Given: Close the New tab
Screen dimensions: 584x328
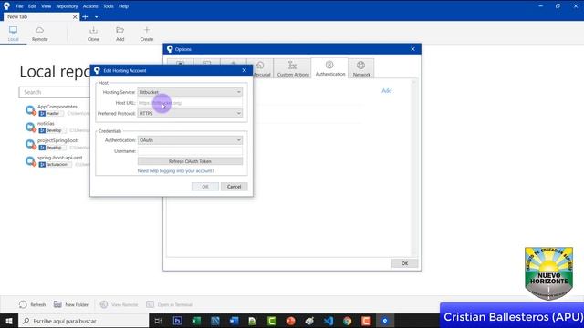Looking at the screenshot, I should coord(75,16).
